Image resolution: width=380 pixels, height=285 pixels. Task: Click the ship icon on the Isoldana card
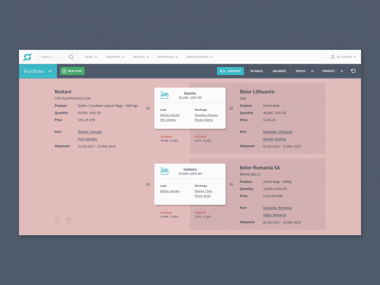pyautogui.click(x=165, y=171)
